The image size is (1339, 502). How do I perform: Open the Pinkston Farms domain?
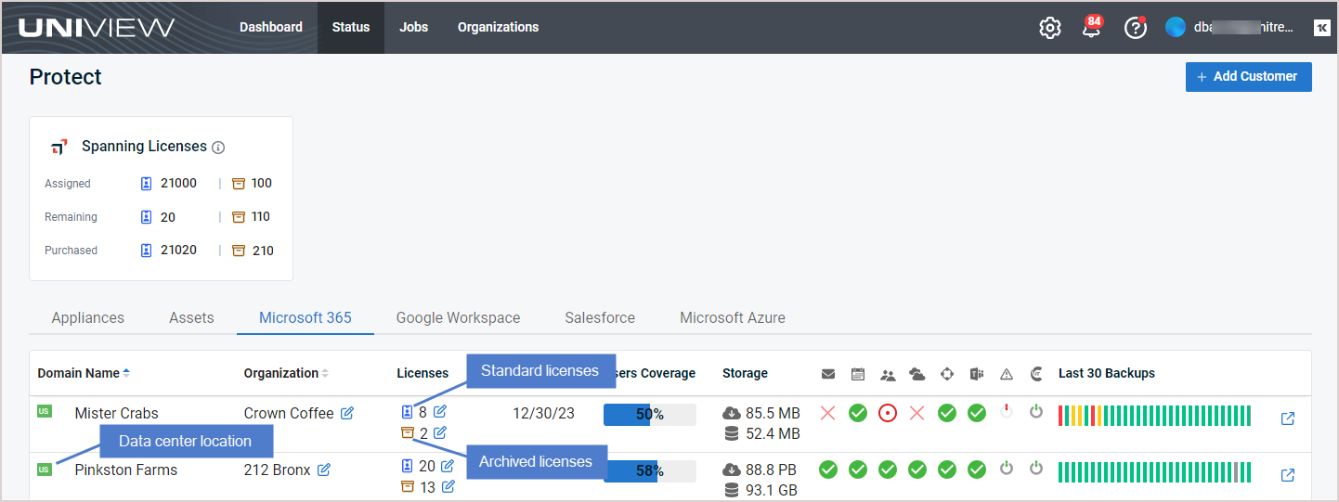click(x=125, y=470)
